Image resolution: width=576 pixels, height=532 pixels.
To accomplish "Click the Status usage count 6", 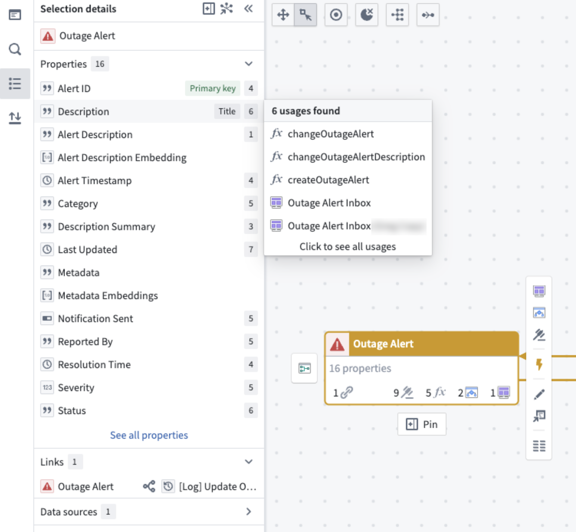I will click(x=251, y=411).
